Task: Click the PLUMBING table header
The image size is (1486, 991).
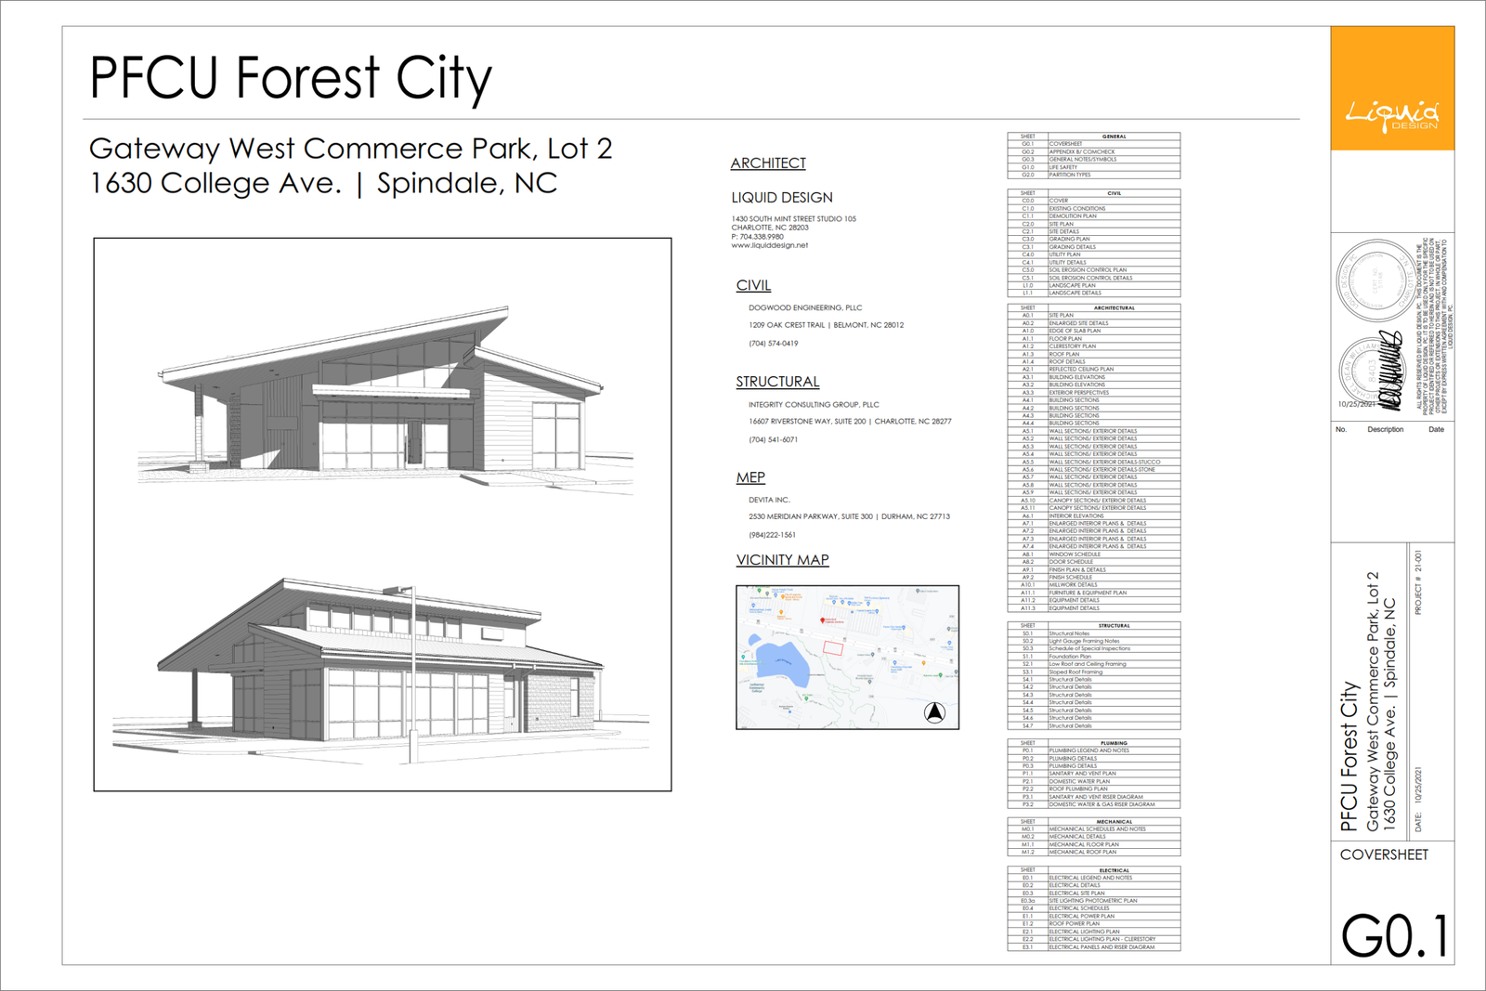Action: tap(1114, 743)
